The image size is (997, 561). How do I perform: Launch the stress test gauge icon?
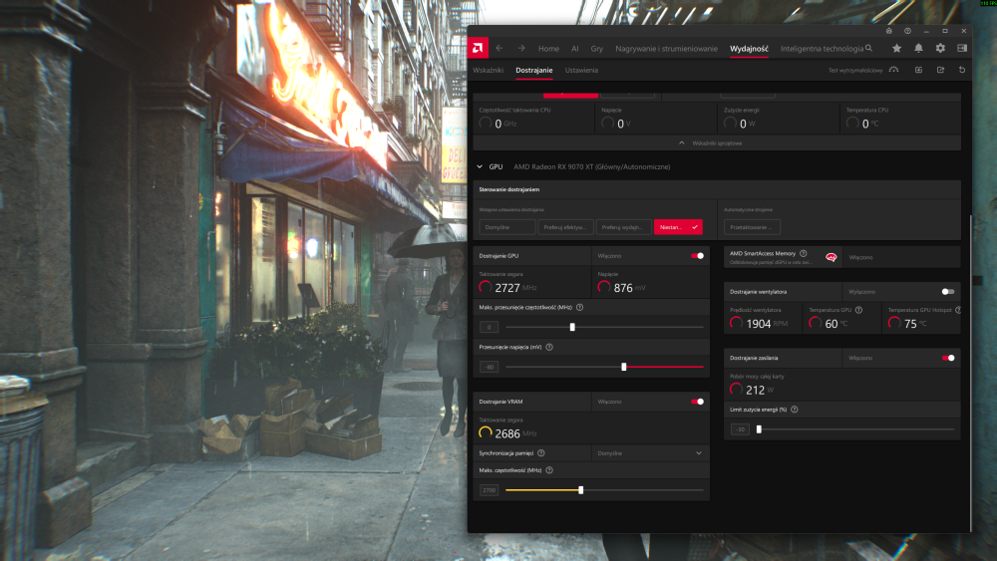(894, 70)
